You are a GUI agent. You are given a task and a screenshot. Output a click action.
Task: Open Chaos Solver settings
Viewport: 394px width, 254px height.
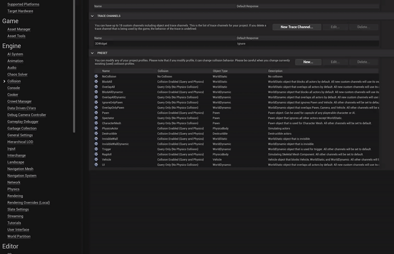(x=17, y=75)
